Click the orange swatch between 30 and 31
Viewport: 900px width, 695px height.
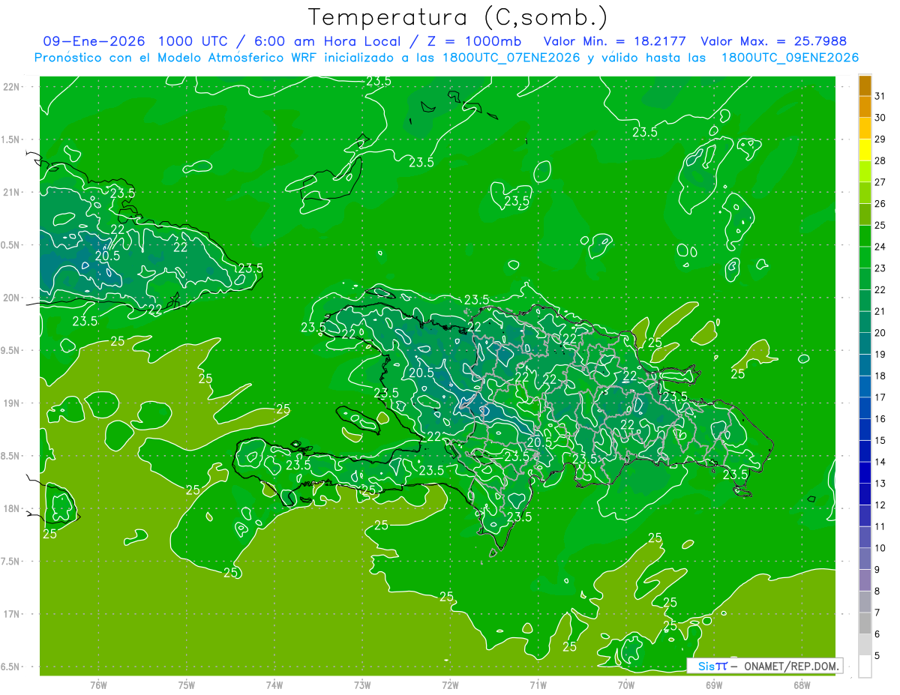click(865, 107)
